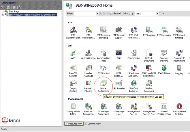
Task: Open the view style dropdown button
Action: click(x=161, y=14)
